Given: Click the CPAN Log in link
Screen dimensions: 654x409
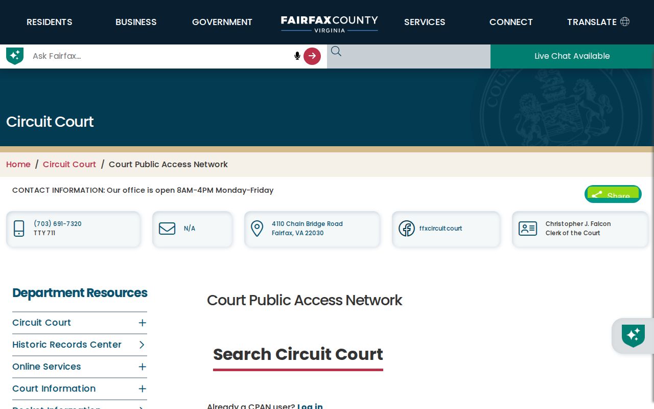Looking at the screenshot, I should (x=310, y=406).
